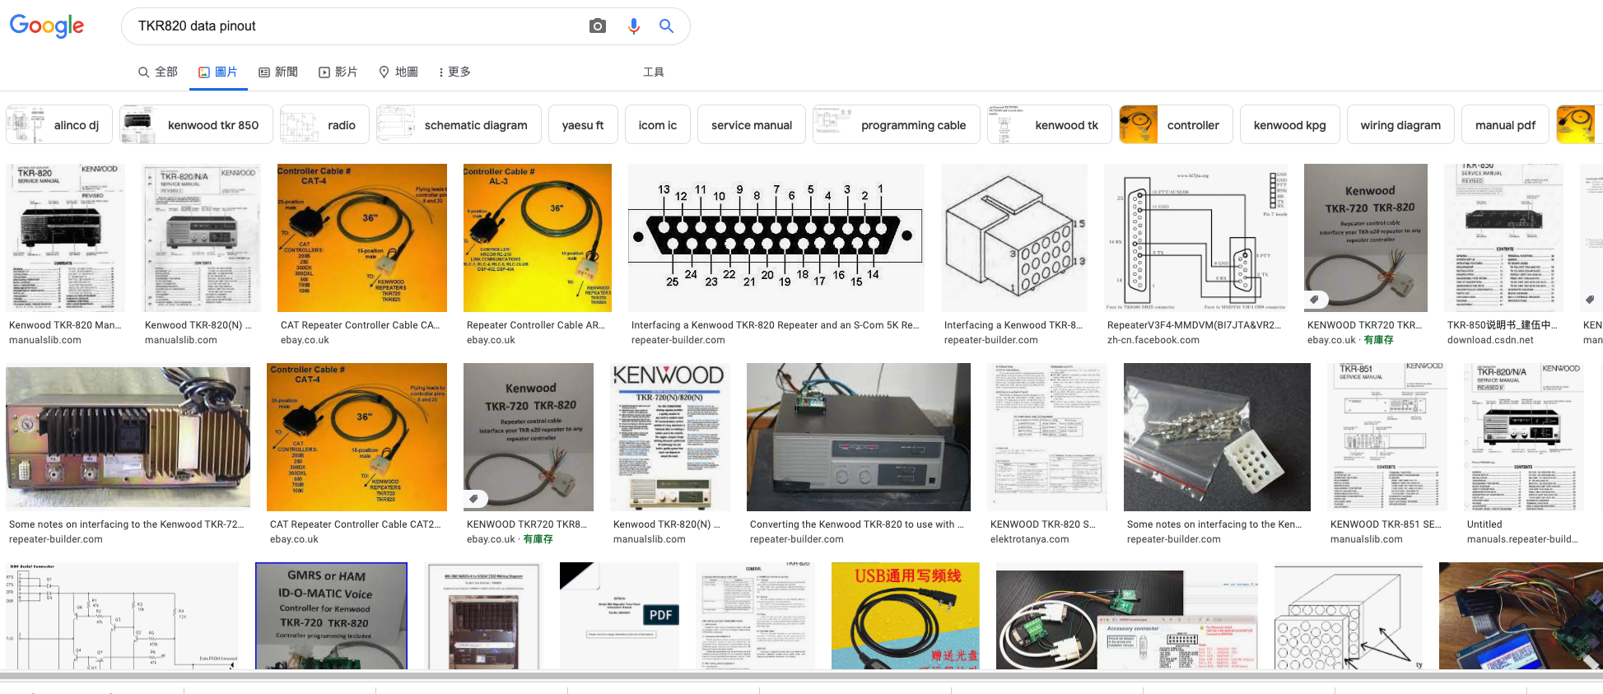Open Untitled TKR-820/N/A manual thumbnail
Image resolution: width=1603 pixels, height=694 pixels.
(1524, 437)
